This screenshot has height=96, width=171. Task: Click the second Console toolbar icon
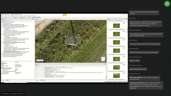point(37,66)
